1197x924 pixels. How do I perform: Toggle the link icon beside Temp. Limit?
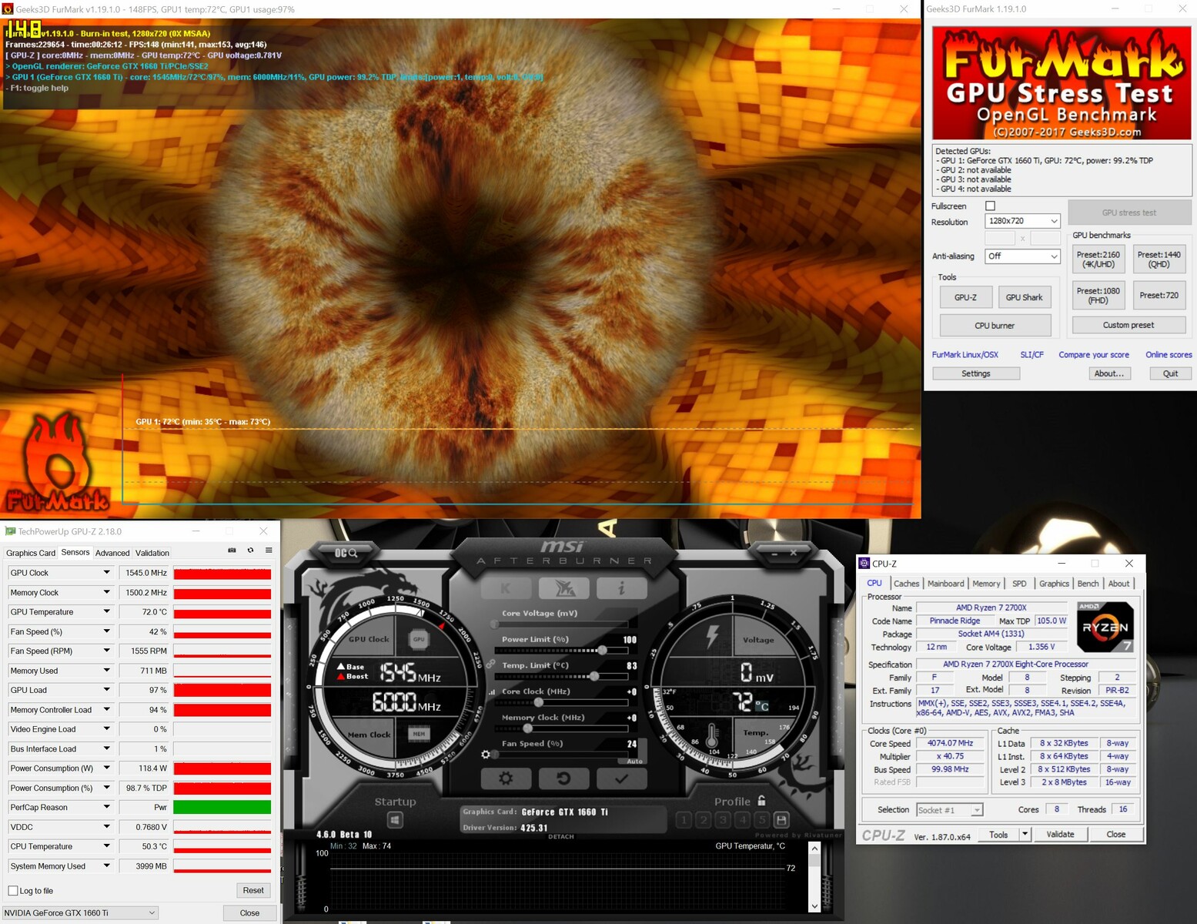[x=490, y=664]
